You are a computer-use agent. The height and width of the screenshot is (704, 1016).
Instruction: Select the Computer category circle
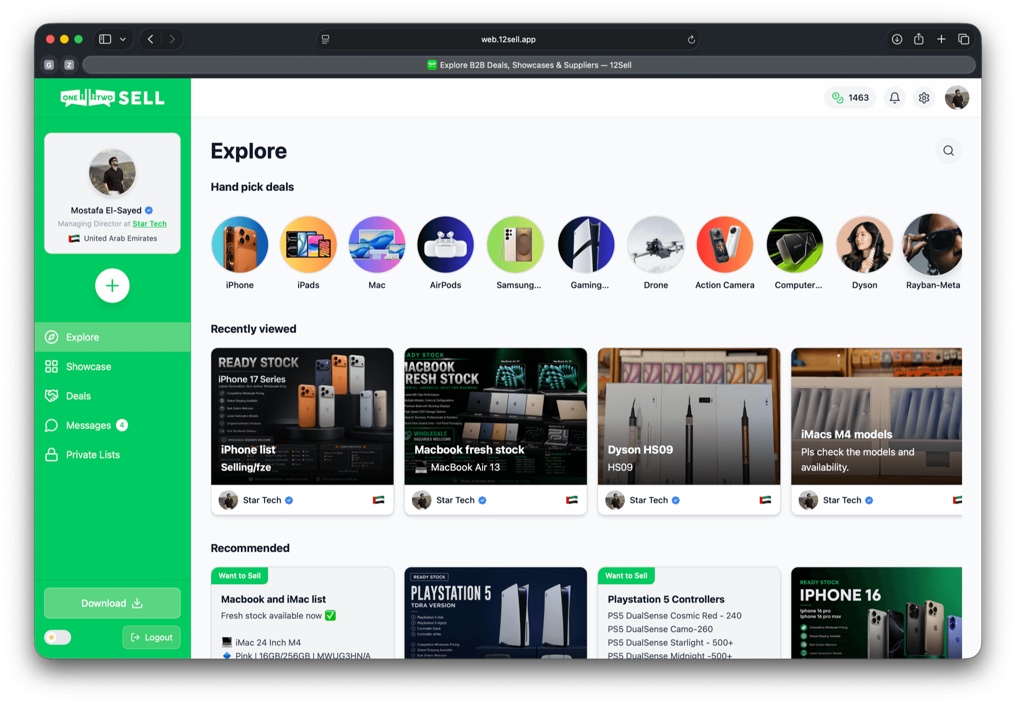795,245
